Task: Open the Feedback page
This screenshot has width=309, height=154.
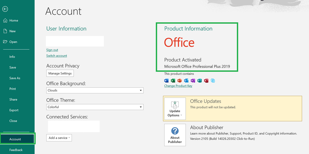Action: pyautogui.click(x=16, y=150)
